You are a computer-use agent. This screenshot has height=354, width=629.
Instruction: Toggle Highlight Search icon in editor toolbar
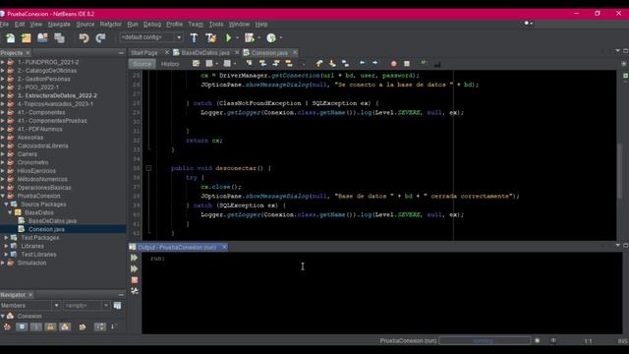click(289, 63)
